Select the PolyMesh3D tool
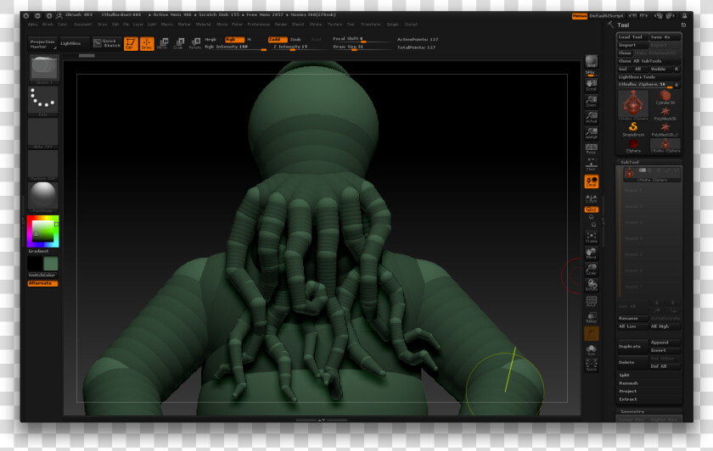The image size is (713, 451). click(x=665, y=114)
